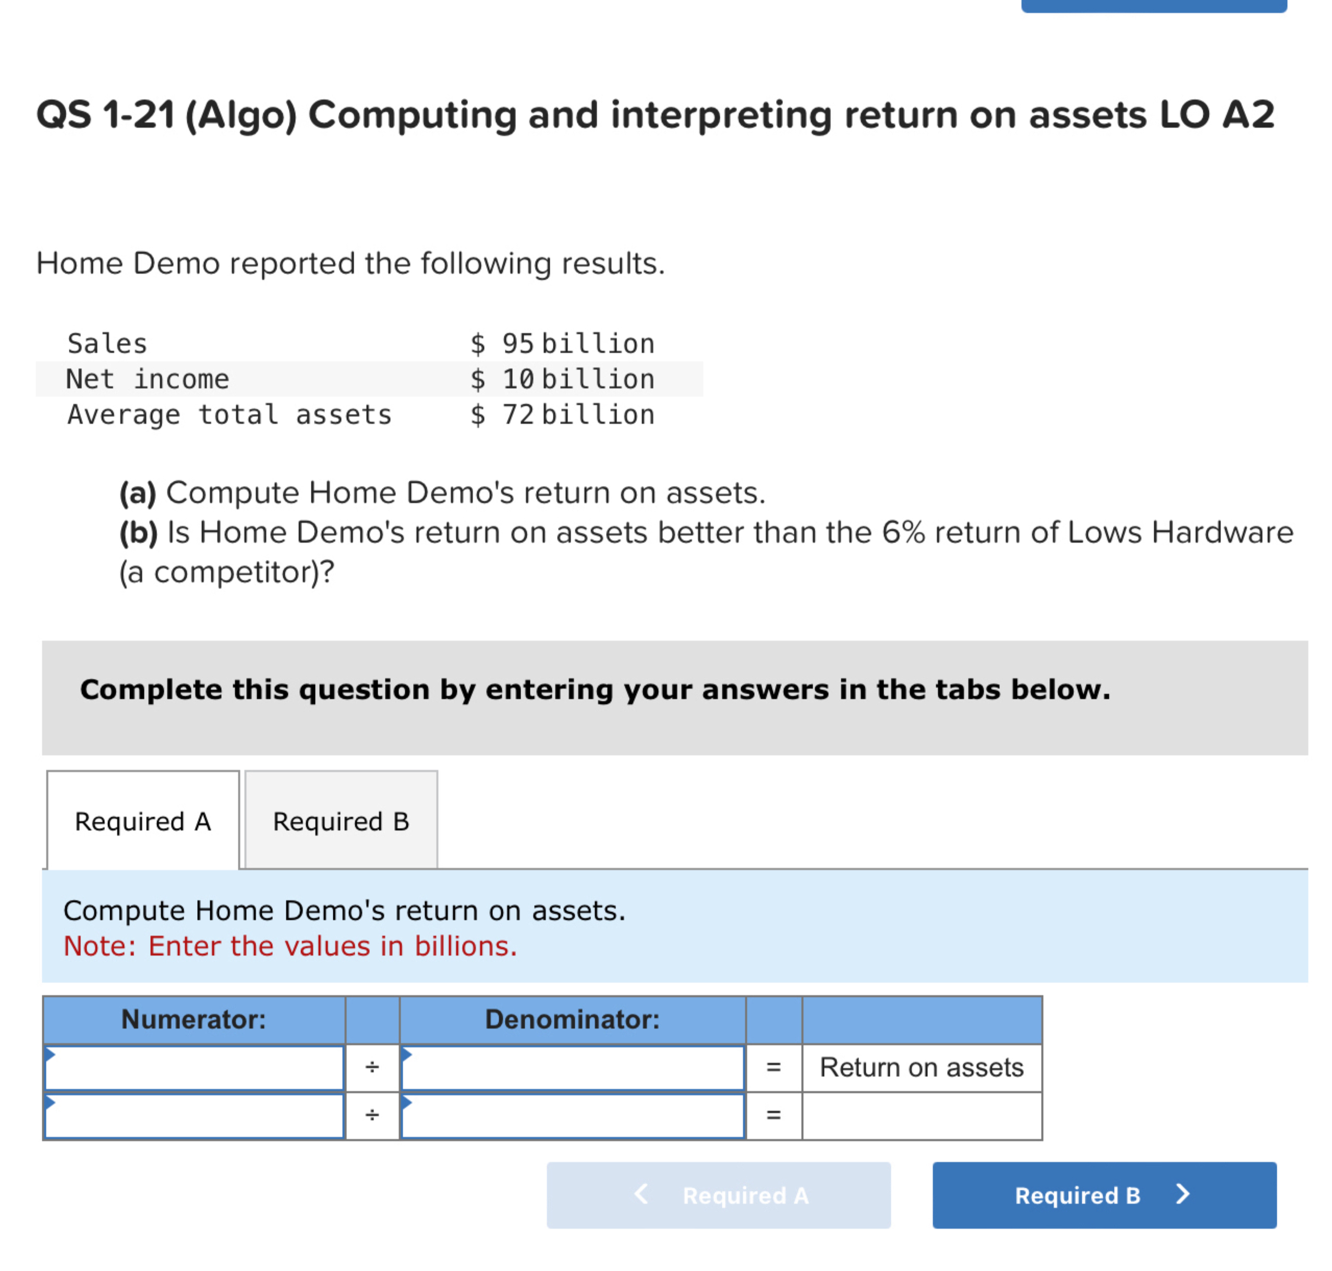The image size is (1332, 1271).
Task: Click the division symbol between Numerator and Denominator
Action: [371, 1067]
